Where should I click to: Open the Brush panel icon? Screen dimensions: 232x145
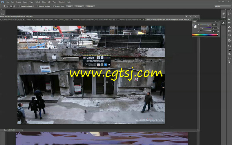[x=229, y=61]
